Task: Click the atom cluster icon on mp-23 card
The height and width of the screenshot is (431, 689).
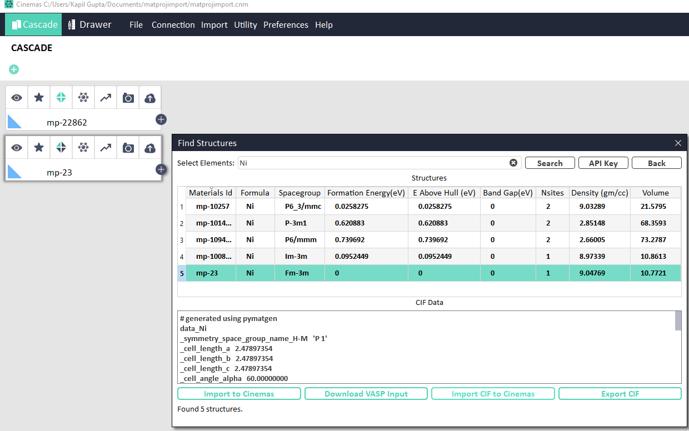Action: click(83, 148)
